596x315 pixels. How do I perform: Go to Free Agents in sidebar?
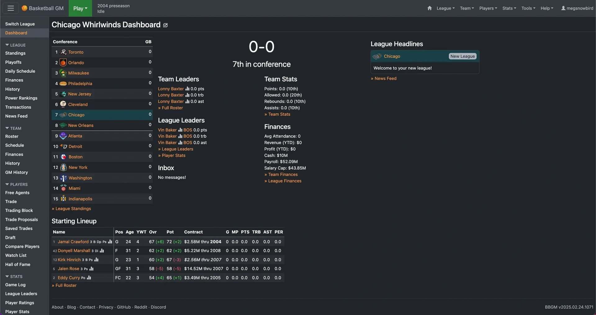click(x=17, y=193)
